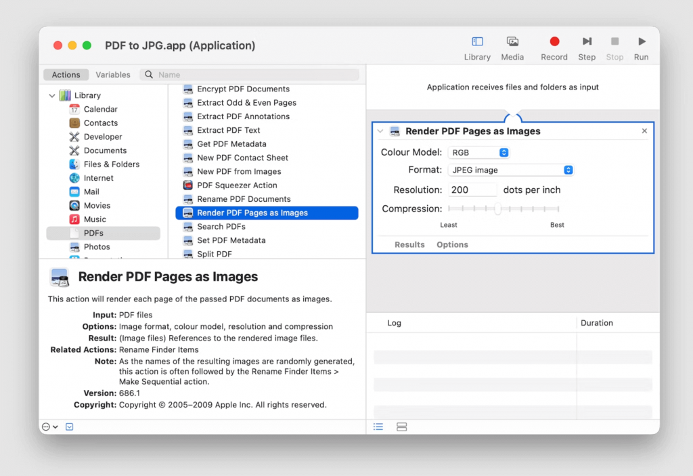This screenshot has height=476, width=693.
Task: Switch to the Variables tab
Action: tap(112, 74)
